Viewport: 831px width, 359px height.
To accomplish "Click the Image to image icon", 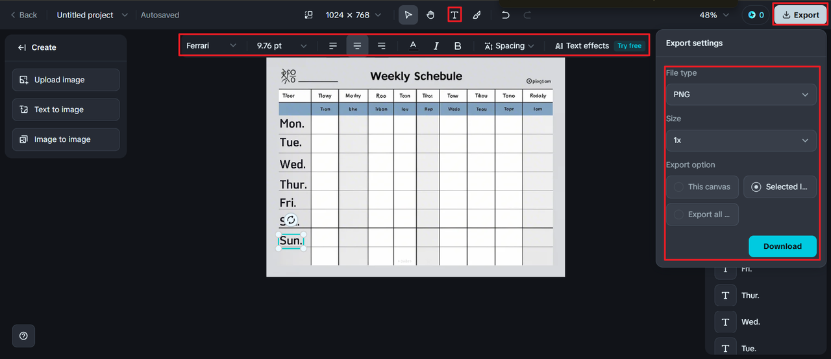I will (24, 139).
